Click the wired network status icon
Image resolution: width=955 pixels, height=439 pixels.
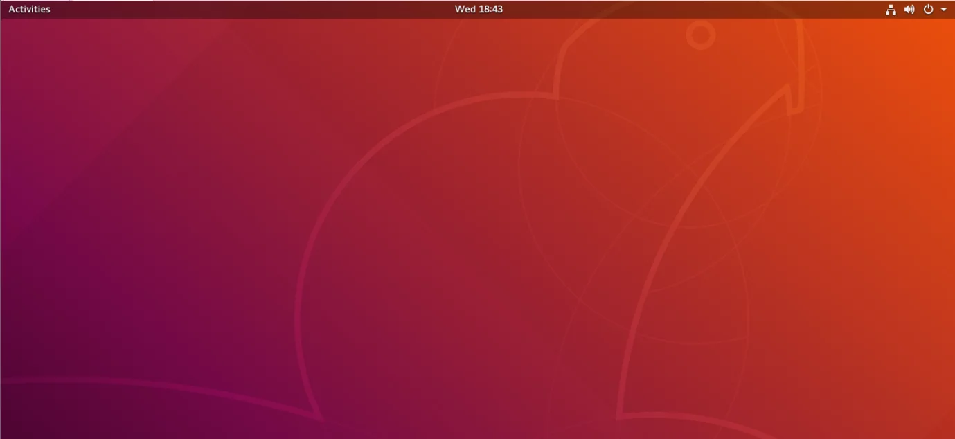(x=891, y=10)
